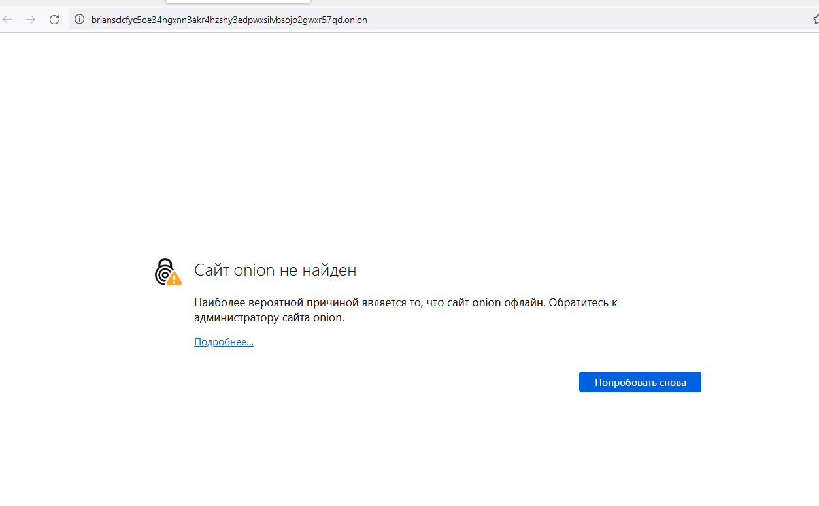Click the forward navigation arrow
This screenshot has width=819, height=506.
click(31, 20)
